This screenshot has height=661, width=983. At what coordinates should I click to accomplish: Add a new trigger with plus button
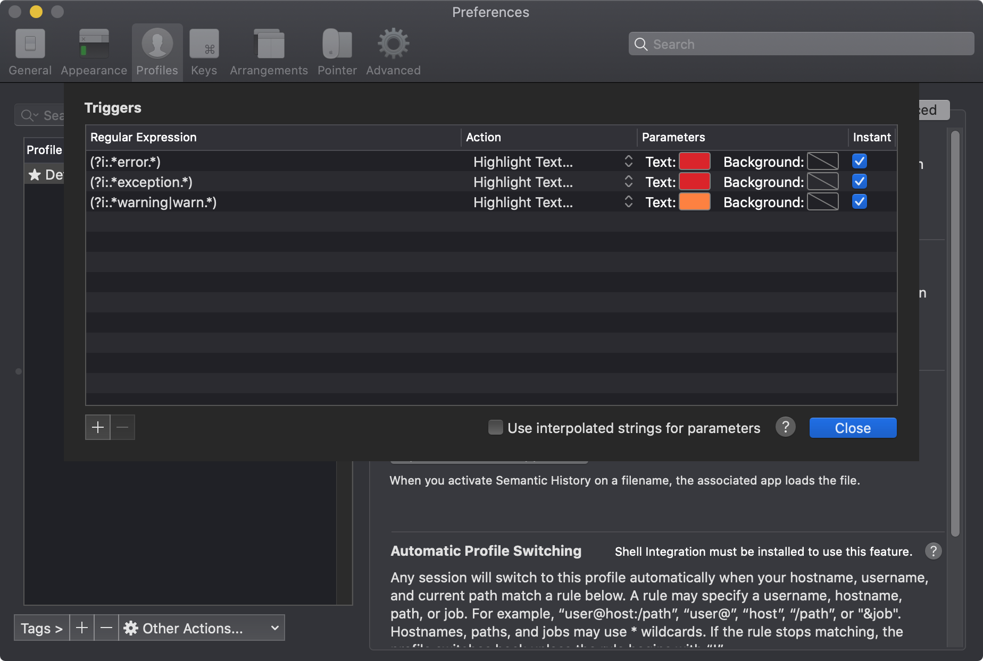[x=98, y=427]
